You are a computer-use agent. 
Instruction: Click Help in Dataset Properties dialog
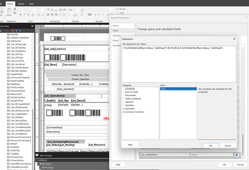[118, 165]
